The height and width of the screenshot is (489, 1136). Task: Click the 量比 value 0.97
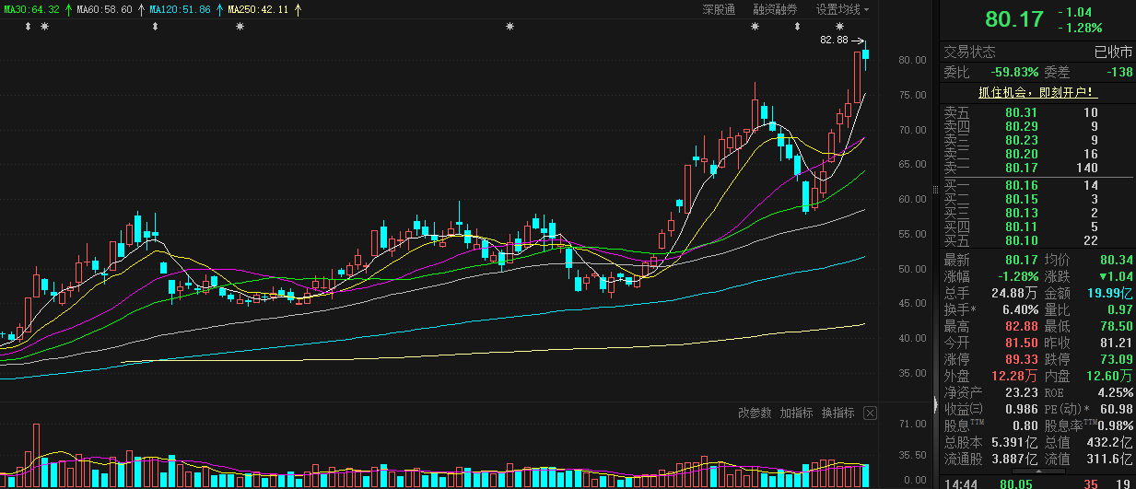pos(1120,309)
